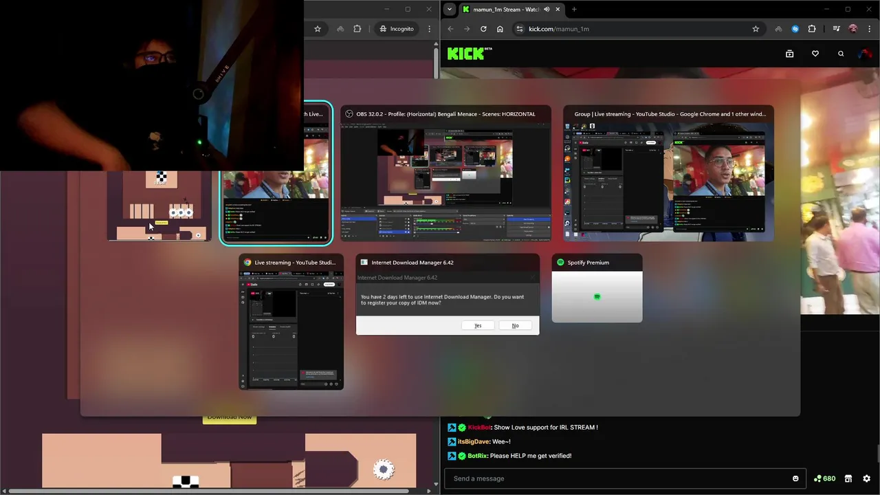Click the "Please HELP me get verified!" message
This screenshot has height=495, width=880.
tap(531, 456)
